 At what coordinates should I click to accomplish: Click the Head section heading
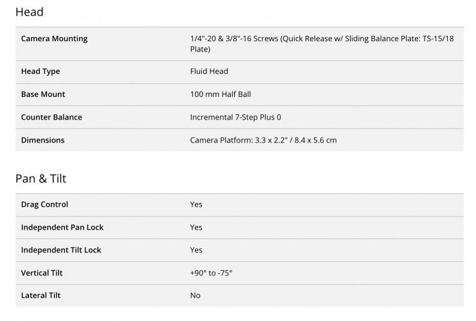click(x=30, y=12)
